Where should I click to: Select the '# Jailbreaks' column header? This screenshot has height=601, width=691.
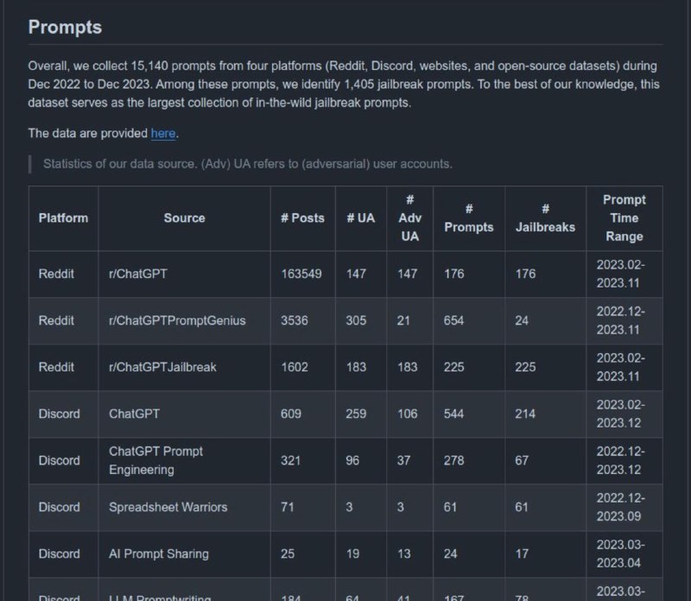coord(546,218)
